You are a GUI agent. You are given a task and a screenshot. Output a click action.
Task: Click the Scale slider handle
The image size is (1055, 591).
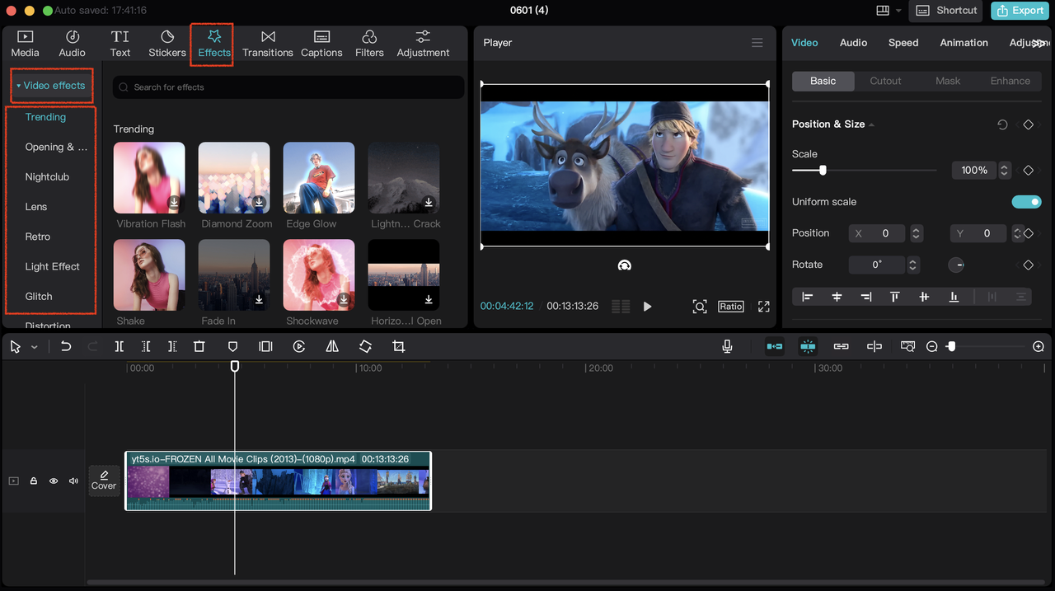pyautogui.click(x=823, y=171)
